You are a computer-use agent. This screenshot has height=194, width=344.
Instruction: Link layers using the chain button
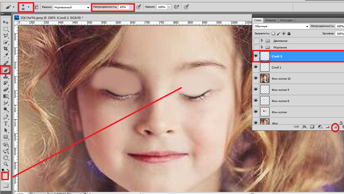(296, 127)
